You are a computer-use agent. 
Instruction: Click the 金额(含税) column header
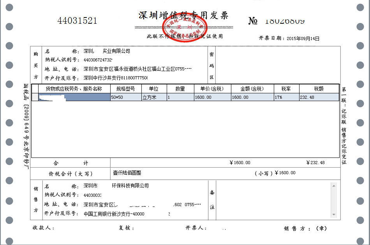(252, 89)
